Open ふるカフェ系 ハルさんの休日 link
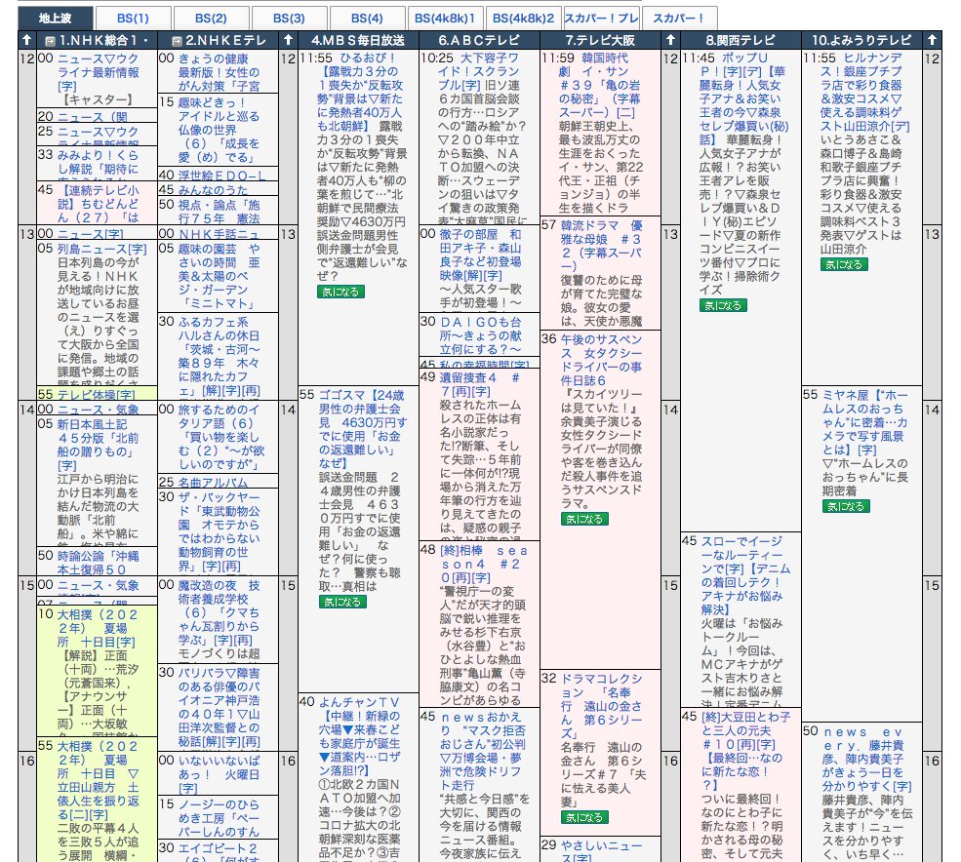The width and height of the screenshot is (961, 862). [219, 356]
